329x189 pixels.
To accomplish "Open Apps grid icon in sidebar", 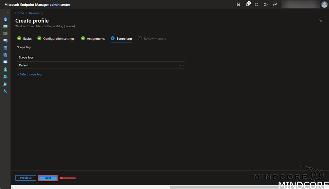I will (x=5, y=48).
